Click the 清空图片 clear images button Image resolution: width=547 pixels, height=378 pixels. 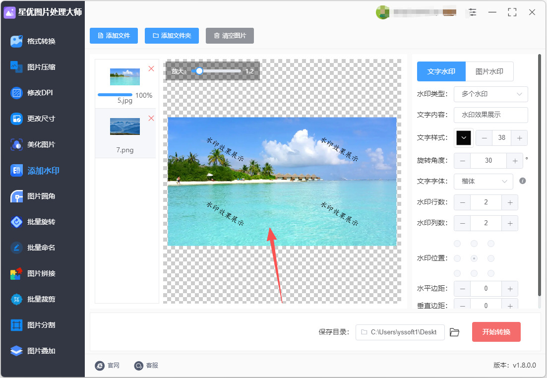(230, 36)
